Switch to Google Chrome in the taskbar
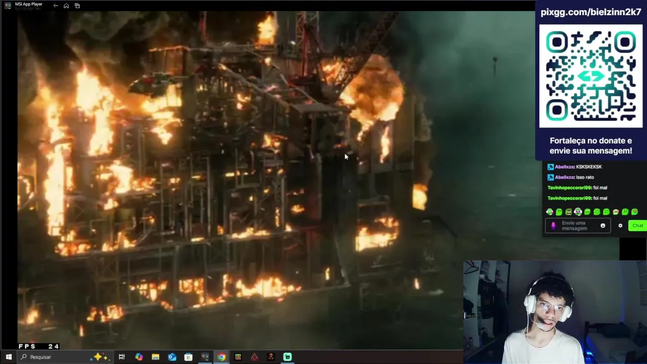The image size is (647, 364). coord(221,357)
